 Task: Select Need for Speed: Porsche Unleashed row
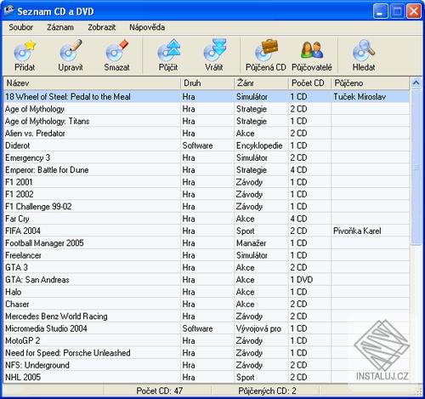207,353
